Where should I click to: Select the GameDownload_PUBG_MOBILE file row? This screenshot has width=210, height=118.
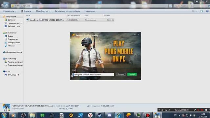pyautogui.click(x=70, y=20)
